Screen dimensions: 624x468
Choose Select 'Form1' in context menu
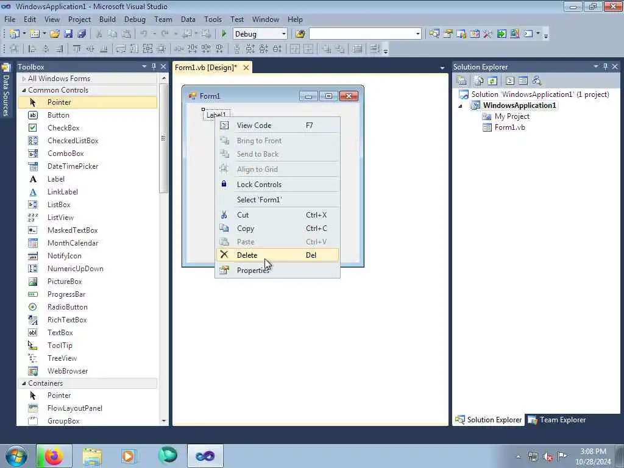pos(277,200)
